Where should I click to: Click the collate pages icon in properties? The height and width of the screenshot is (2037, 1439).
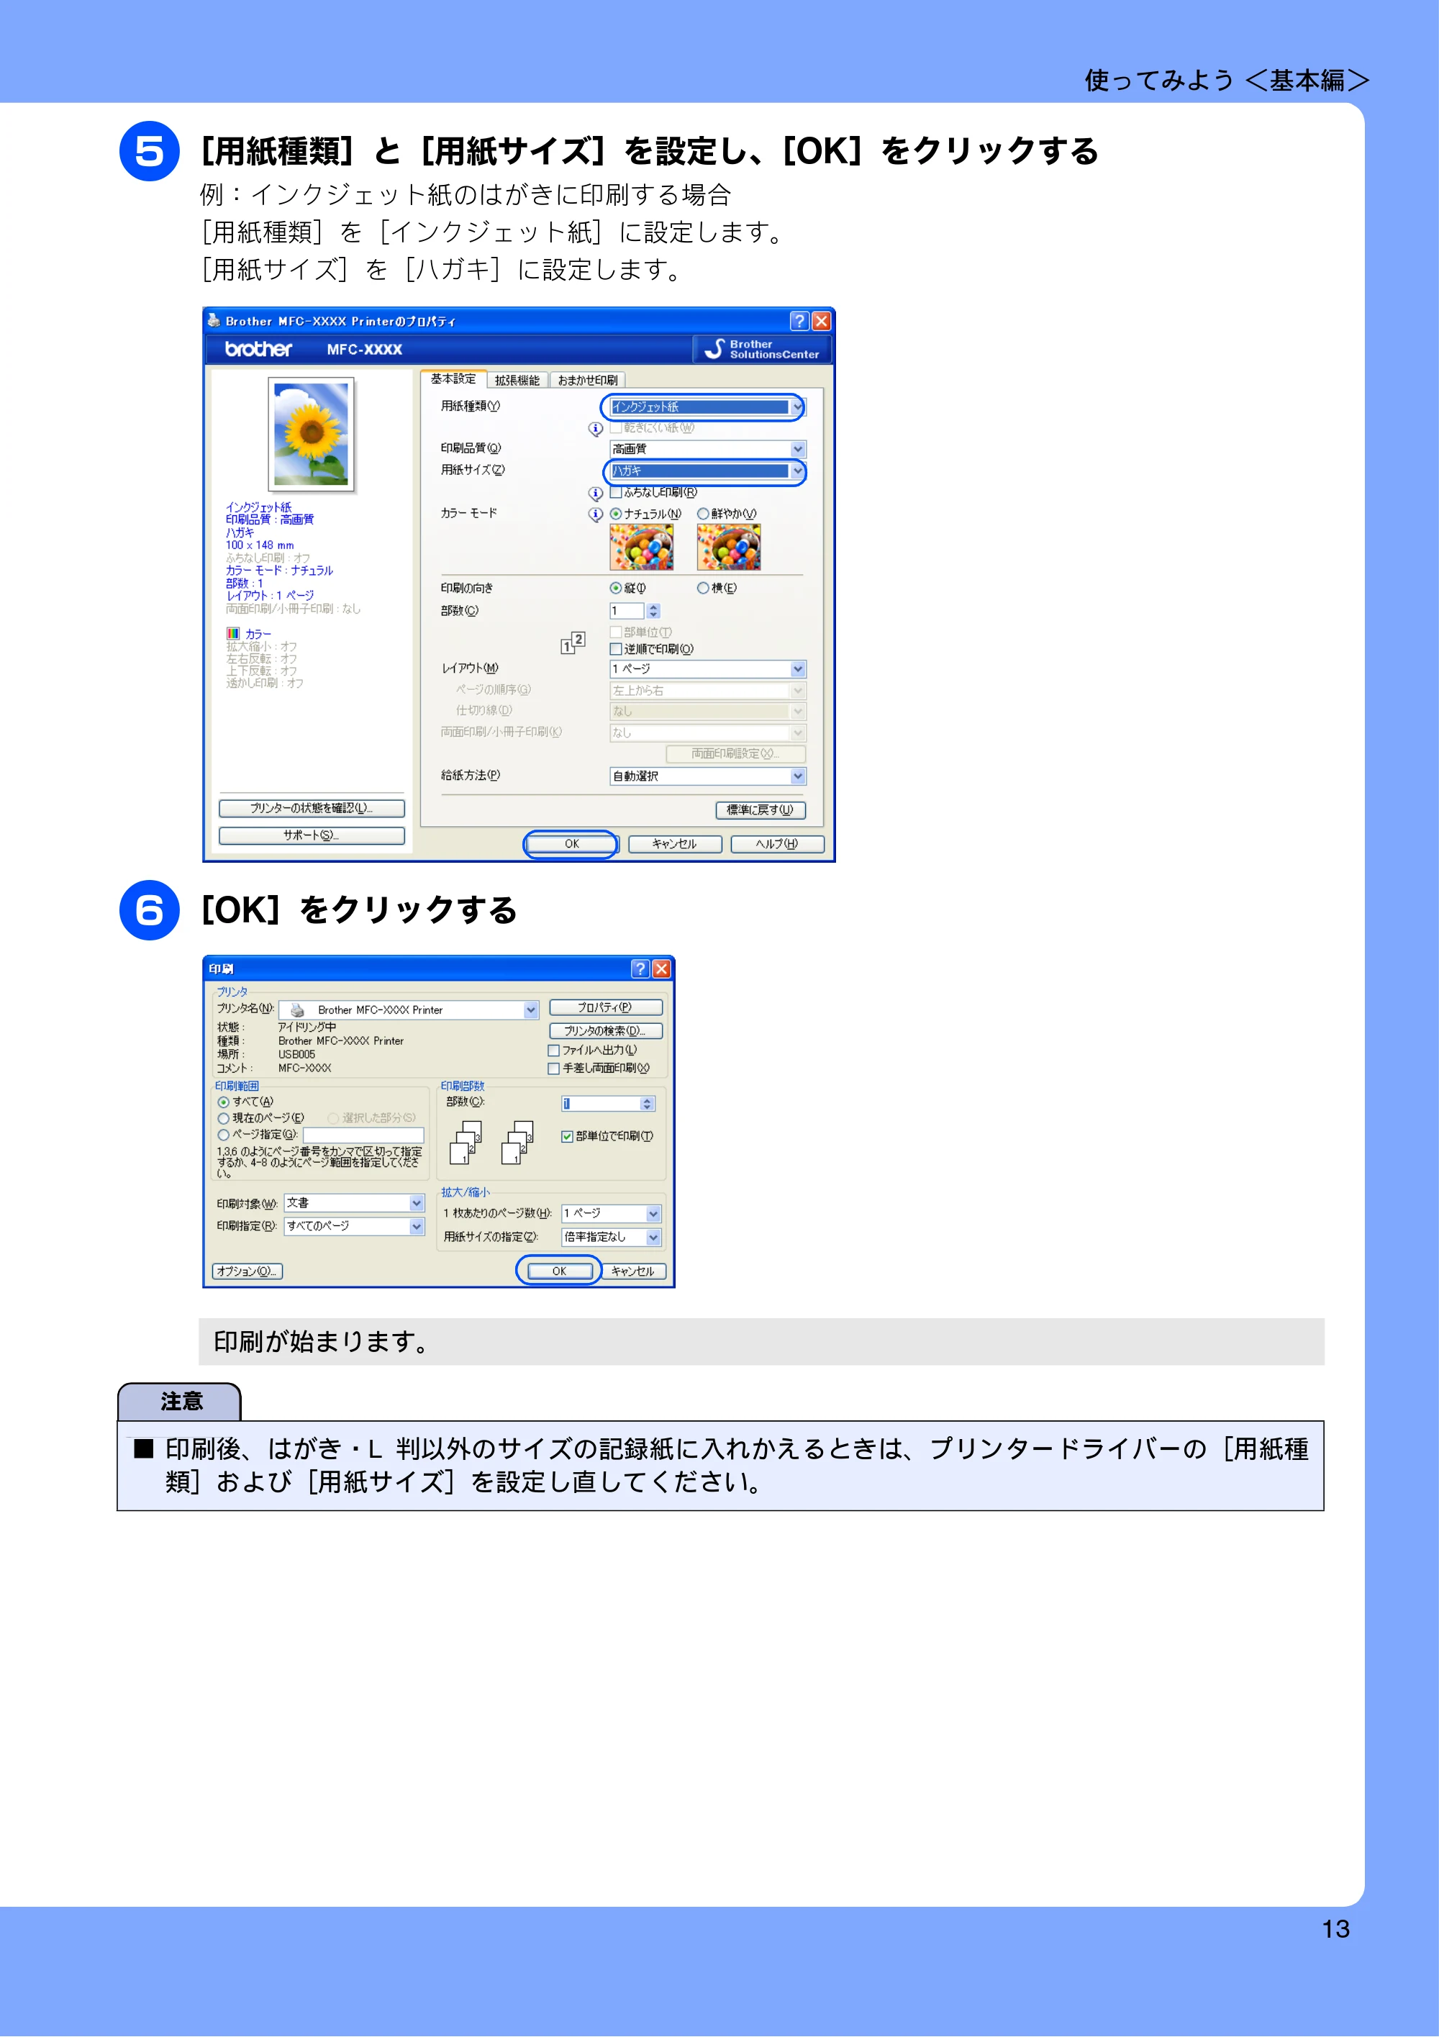pos(573,643)
